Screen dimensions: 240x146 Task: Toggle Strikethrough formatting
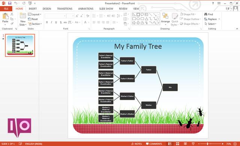coord(65,22)
